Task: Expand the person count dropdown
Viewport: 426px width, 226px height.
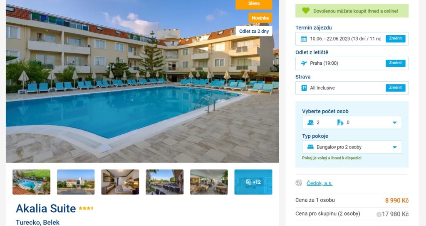Action: point(395,123)
